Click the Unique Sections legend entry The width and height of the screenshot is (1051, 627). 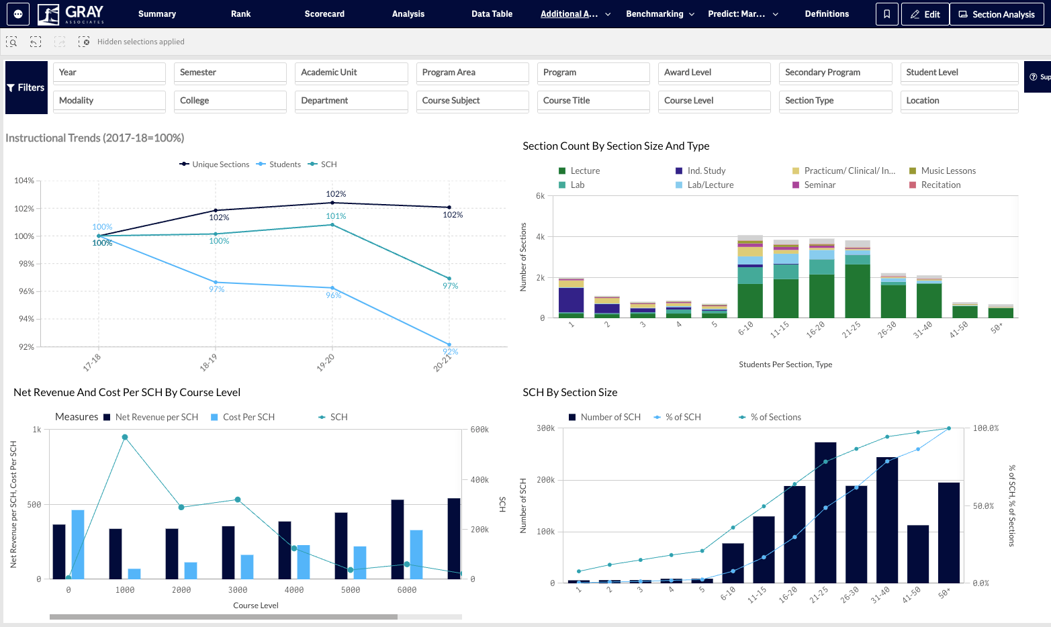pyautogui.click(x=214, y=164)
